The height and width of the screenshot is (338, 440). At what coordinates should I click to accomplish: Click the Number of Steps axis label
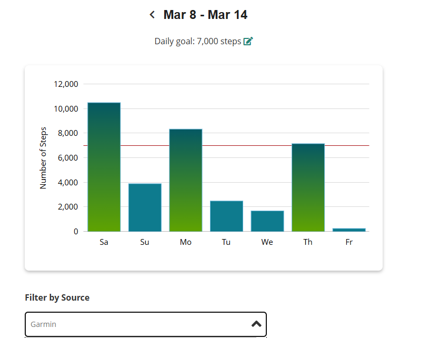pyautogui.click(x=43, y=157)
